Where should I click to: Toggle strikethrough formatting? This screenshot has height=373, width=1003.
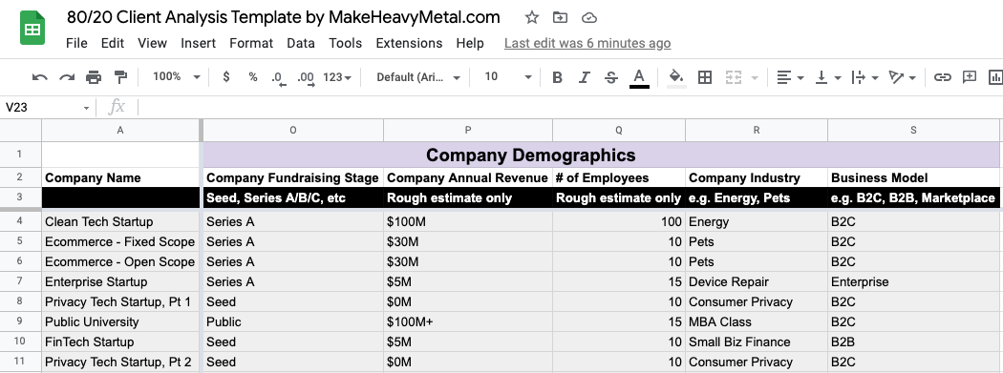(611, 77)
